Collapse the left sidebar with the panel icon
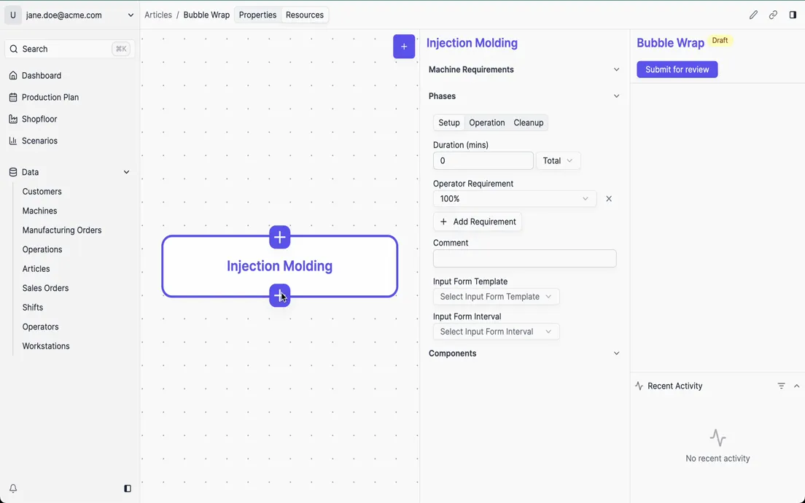 point(128,488)
